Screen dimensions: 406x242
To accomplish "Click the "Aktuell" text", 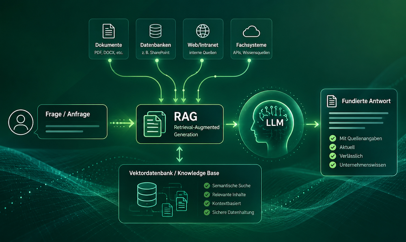I will tap(347, 147).
